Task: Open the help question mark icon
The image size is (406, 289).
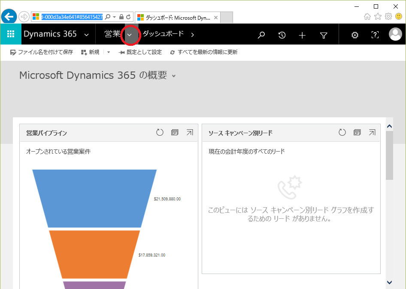Action: 375,35
